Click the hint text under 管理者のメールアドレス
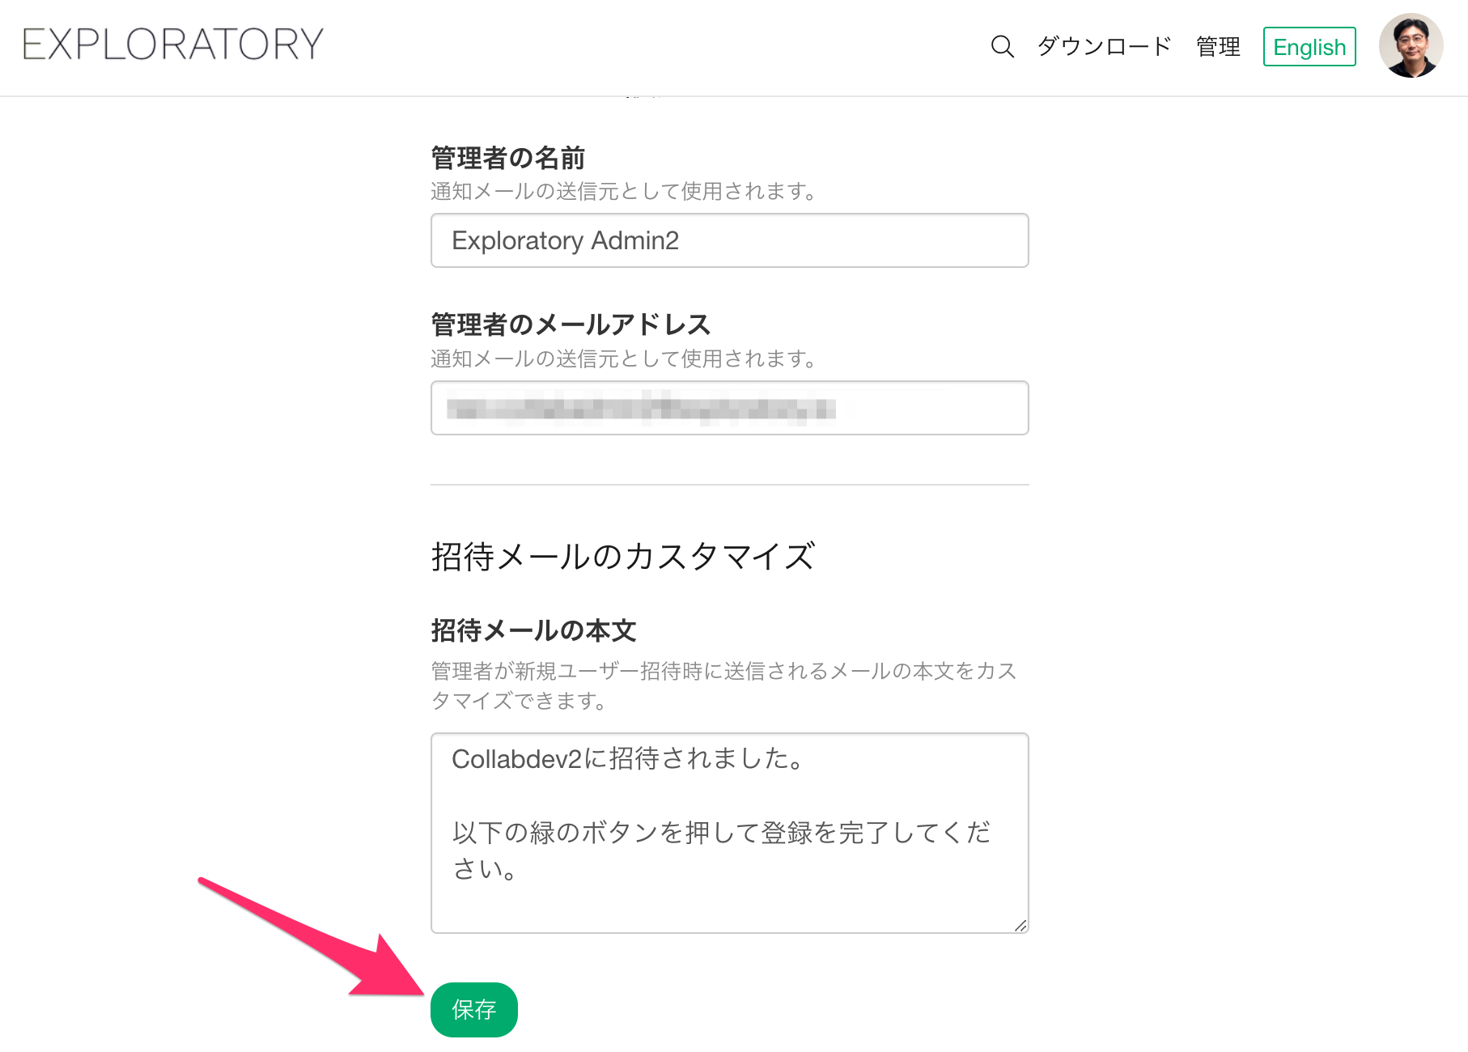 pyautogui.click(x=624, y=358)
